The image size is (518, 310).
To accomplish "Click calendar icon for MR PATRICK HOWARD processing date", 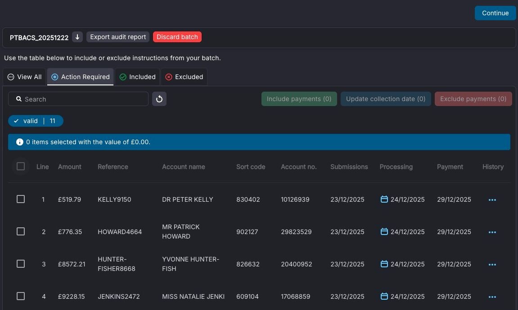I will pyautogui.click(x=384, y=231).
